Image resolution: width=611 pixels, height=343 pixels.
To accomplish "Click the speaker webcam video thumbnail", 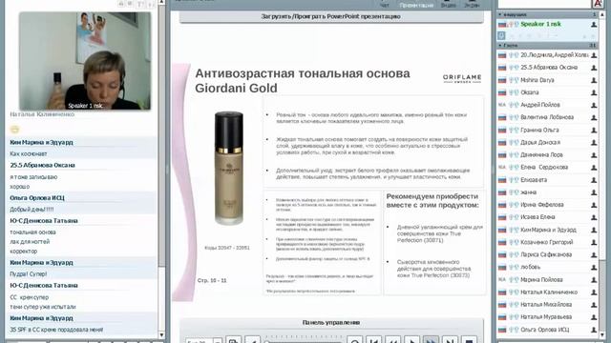I will pos(85,61).
